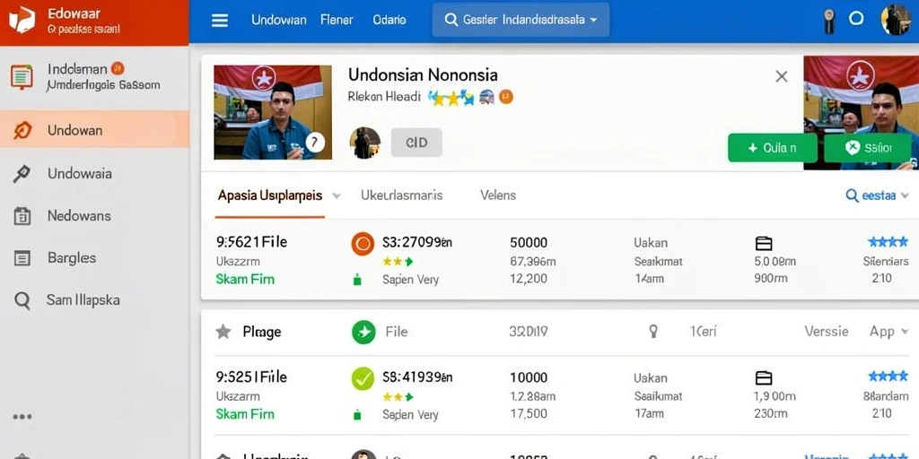Click the 9:5621 File row title
The image size is (919, 459).
tap(251, 242)
